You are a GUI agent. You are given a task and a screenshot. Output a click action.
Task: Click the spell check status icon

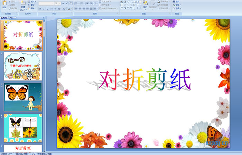(34, 154)
